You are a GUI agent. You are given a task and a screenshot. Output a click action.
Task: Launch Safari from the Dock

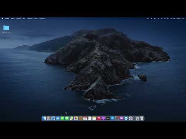pyautogui.click(x=53, y=118)
